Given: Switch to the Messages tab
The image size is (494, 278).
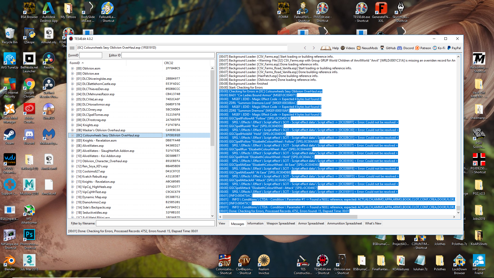Looking at the screenshot, I should (x=237, y=224).
